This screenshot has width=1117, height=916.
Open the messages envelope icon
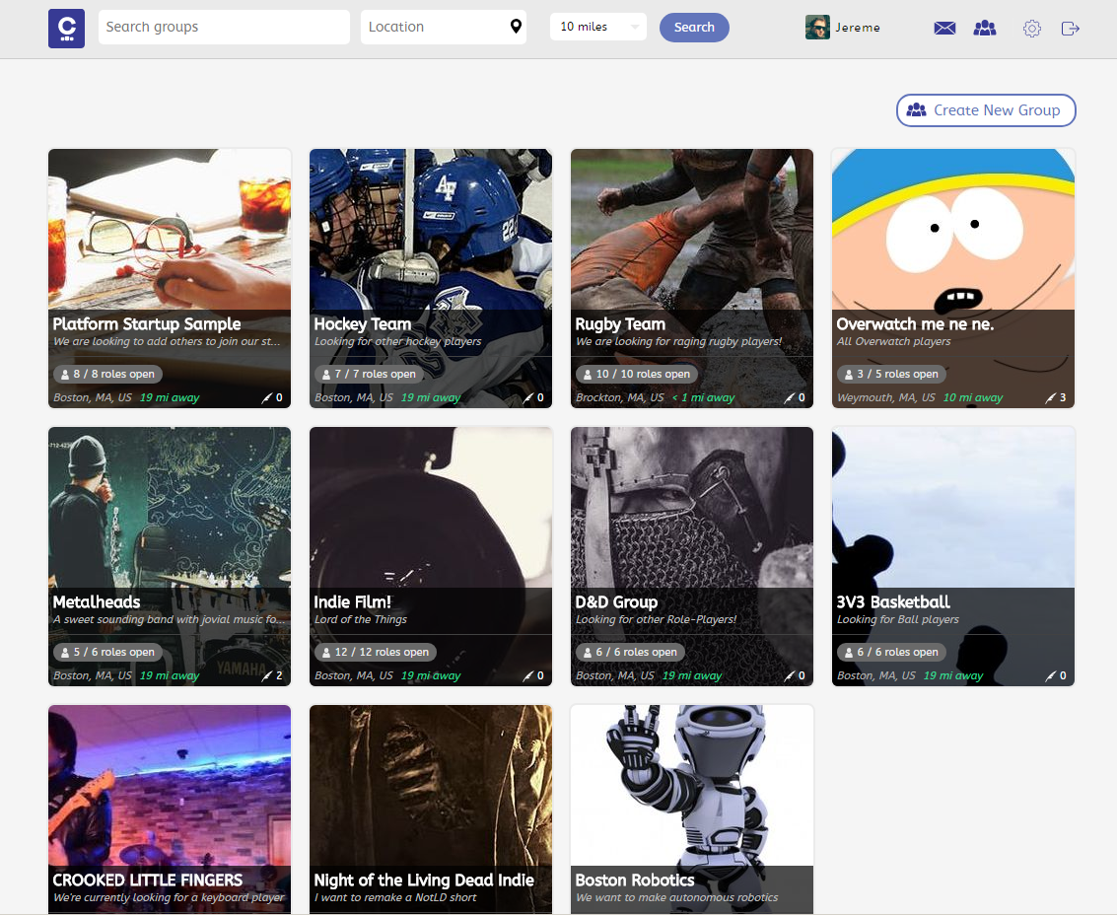(x=944, y=28)
